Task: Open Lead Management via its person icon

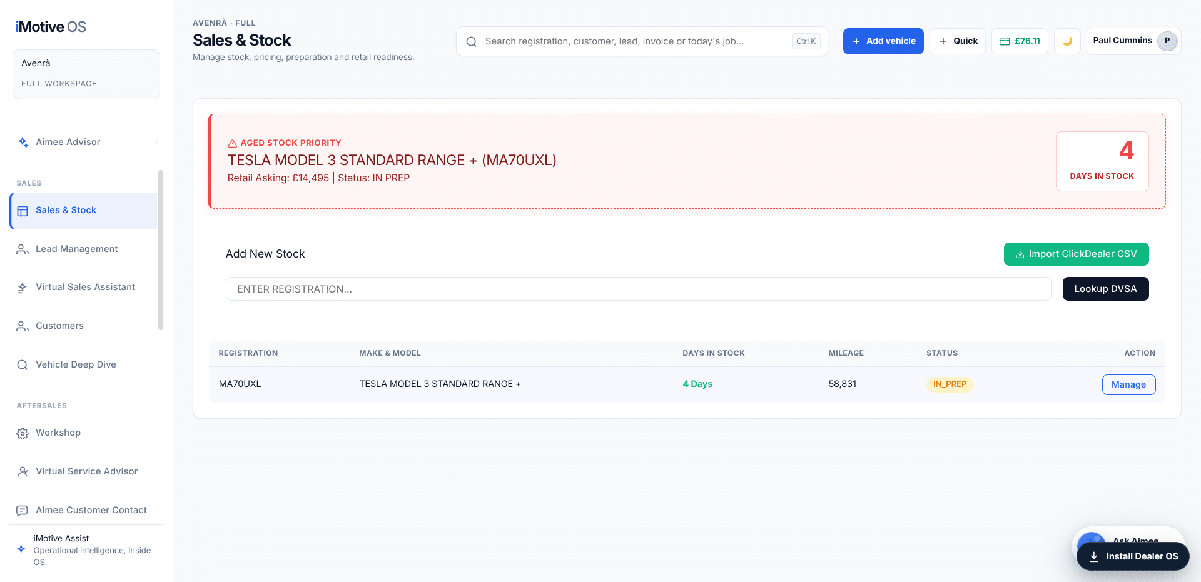Action: [23, 249]
